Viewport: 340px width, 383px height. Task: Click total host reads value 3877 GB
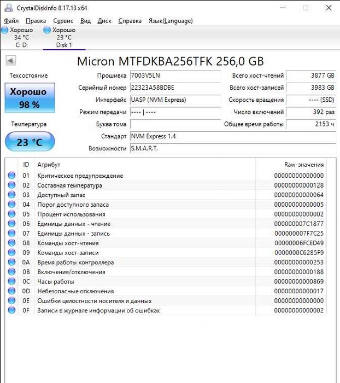click(x=311, y=76)
